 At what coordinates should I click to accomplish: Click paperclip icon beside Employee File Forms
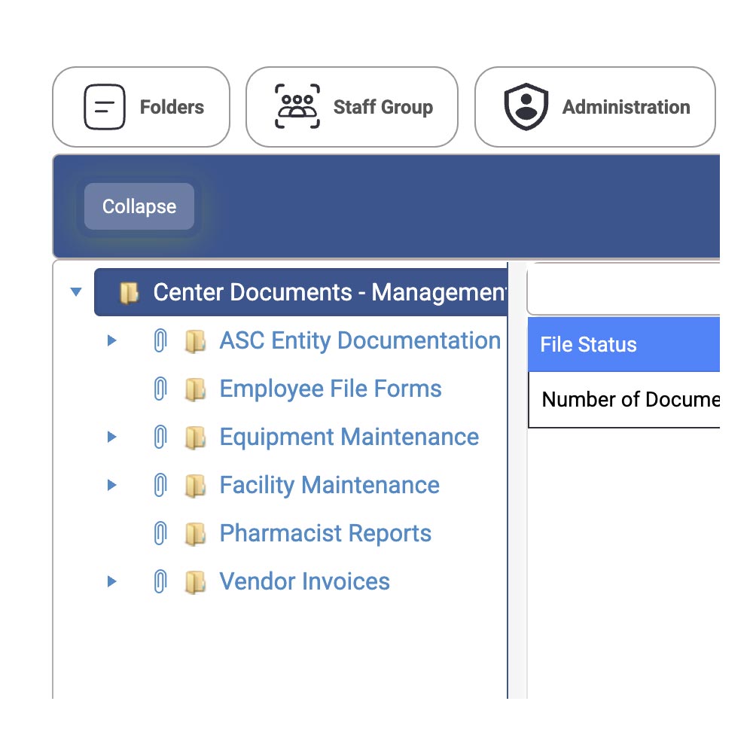[x=160, y=389]
